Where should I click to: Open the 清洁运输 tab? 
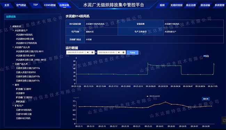coord(205,5)
